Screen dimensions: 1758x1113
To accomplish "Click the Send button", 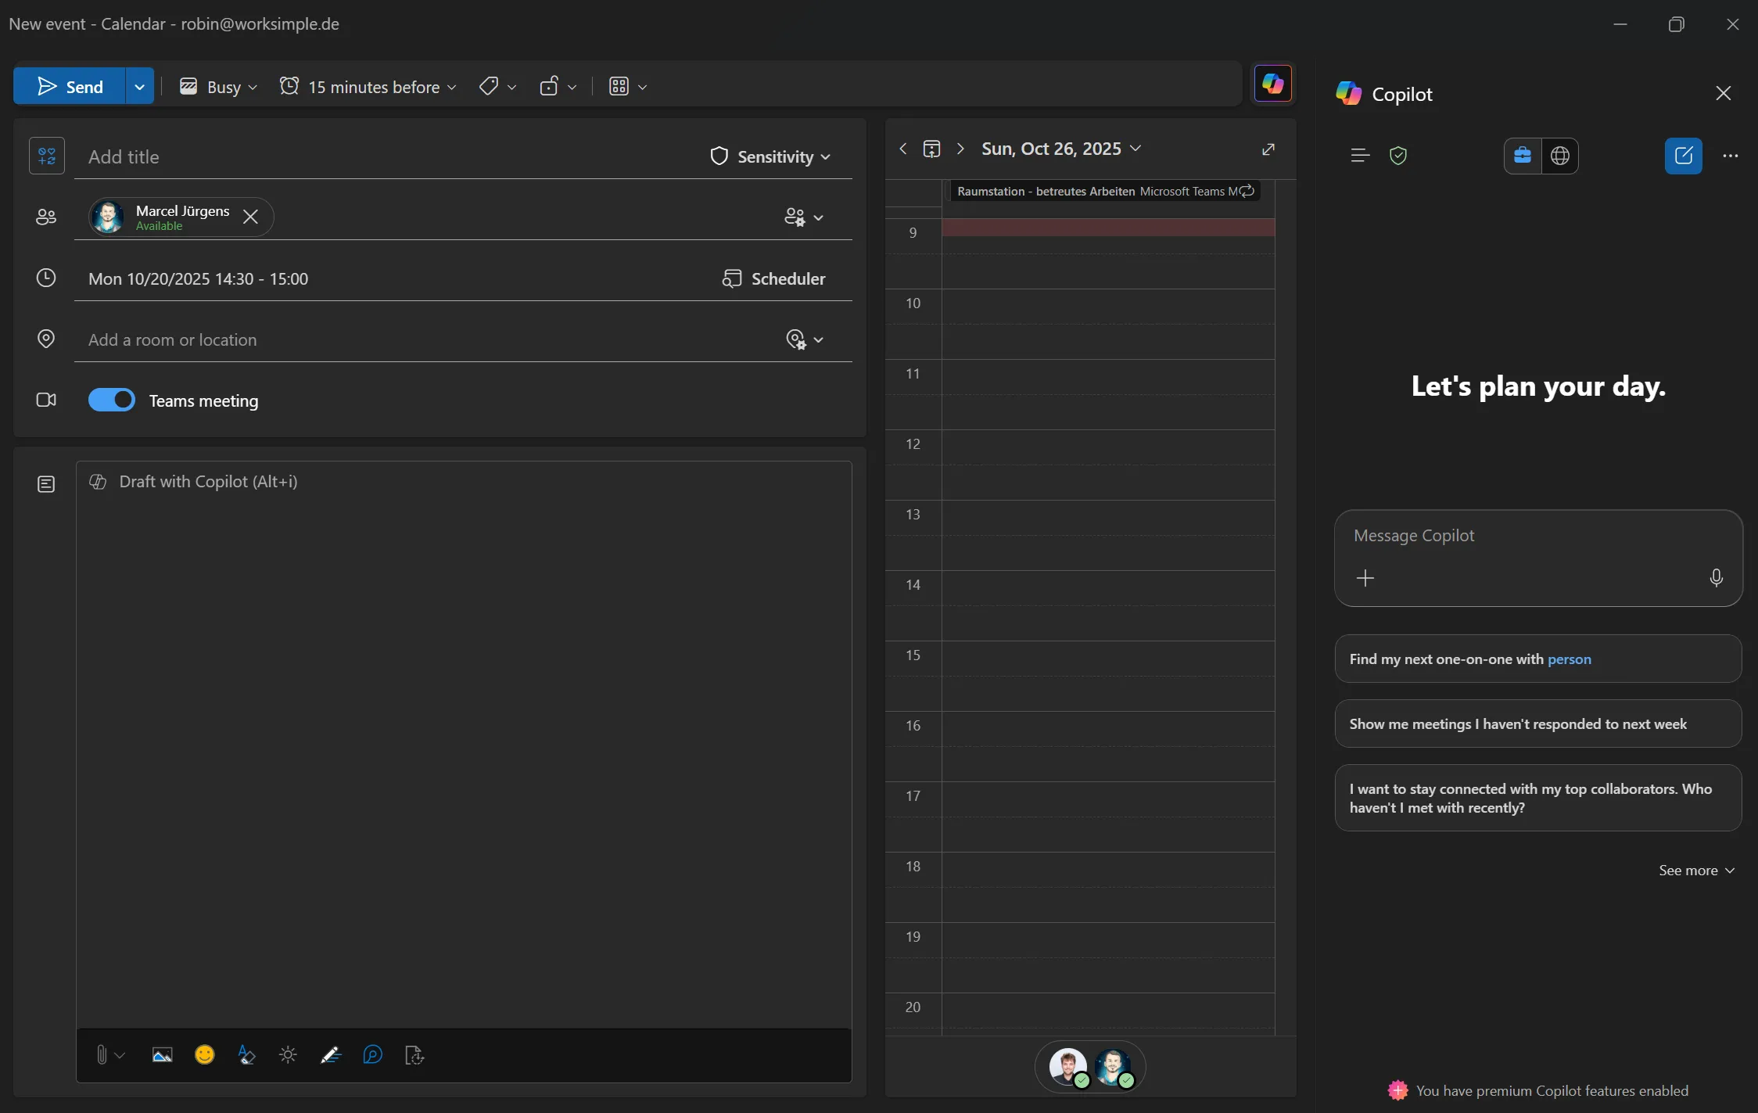I will click(x=70, y=87).
